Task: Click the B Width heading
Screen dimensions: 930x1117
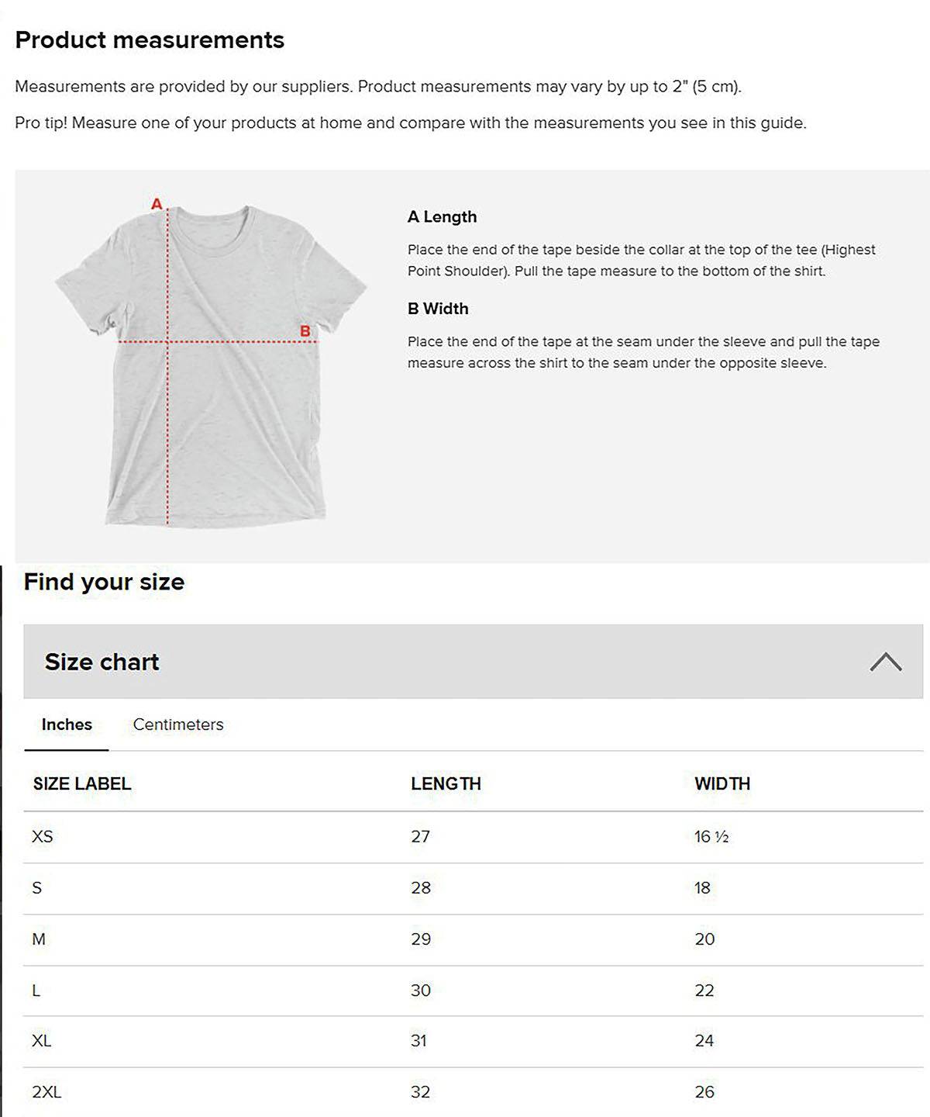Action: tap(438, 309)
